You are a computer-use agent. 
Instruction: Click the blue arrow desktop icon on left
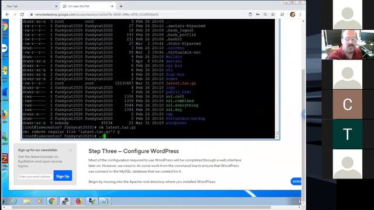point(5,48)
